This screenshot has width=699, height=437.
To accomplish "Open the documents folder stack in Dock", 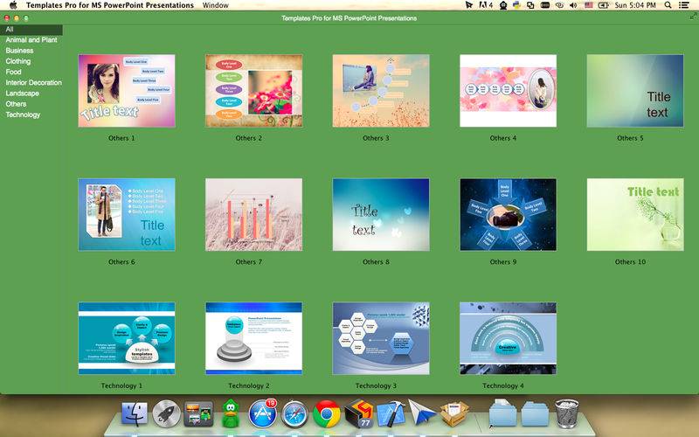I will pyautogui.click(x=502, y=413).
